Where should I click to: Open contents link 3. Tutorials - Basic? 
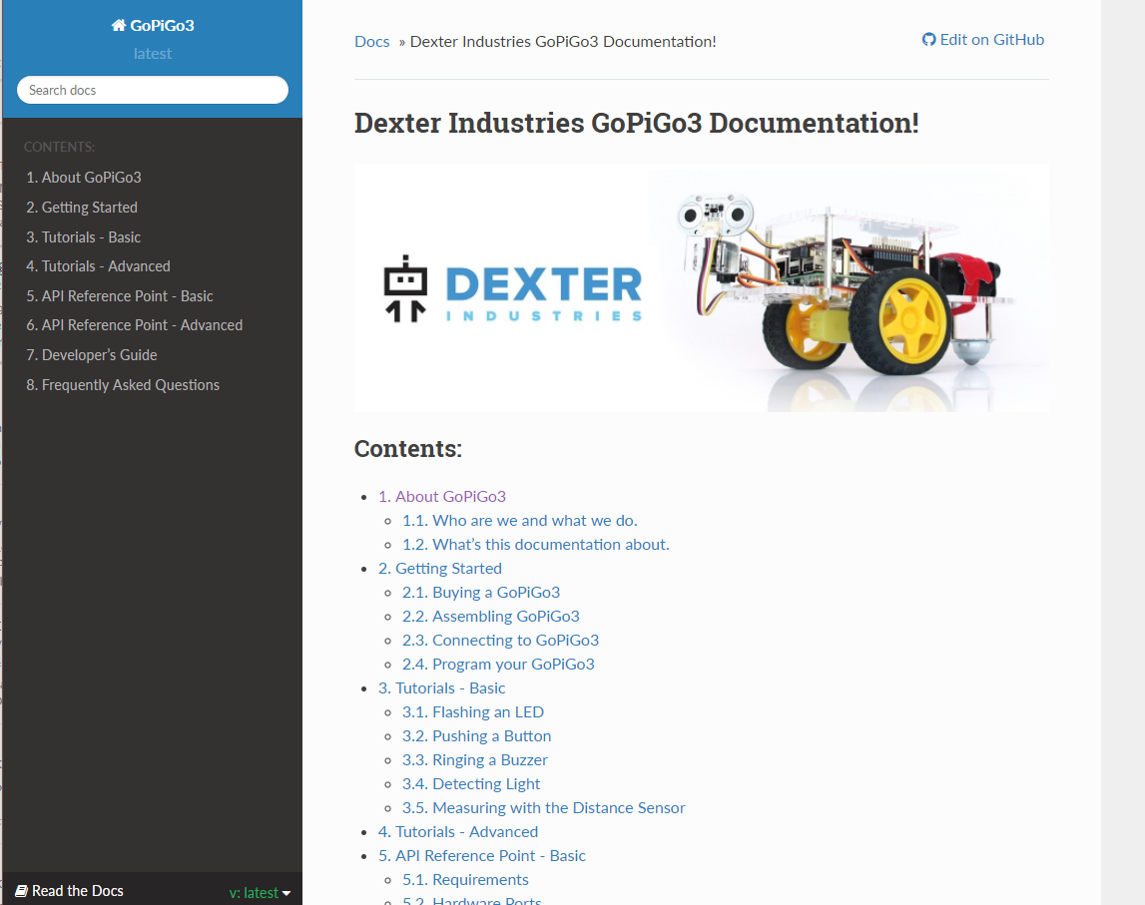(442, 688)
